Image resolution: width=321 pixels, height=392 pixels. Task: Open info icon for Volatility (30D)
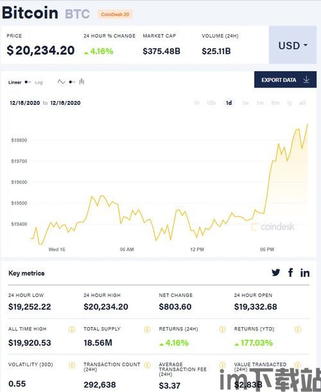click(72, 365)
